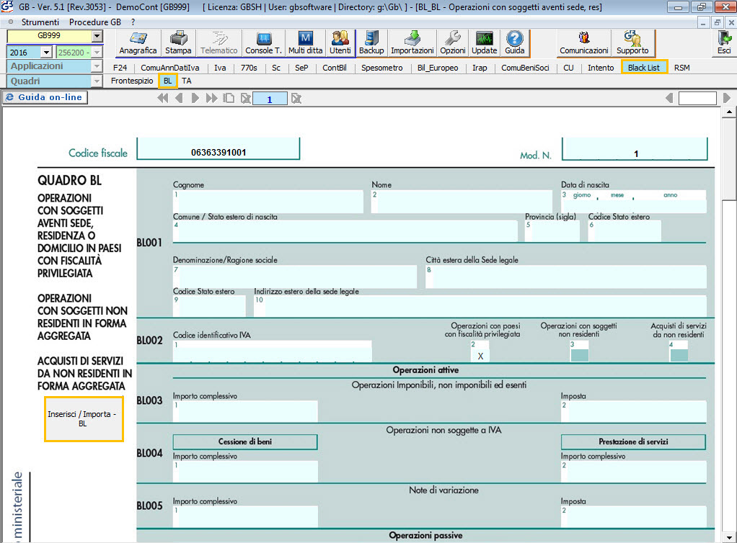Viewport: 737px width, 543px height.
Task: Launch Console T. from toolbar
Action: pyautogui.click(x=263, y=43)
